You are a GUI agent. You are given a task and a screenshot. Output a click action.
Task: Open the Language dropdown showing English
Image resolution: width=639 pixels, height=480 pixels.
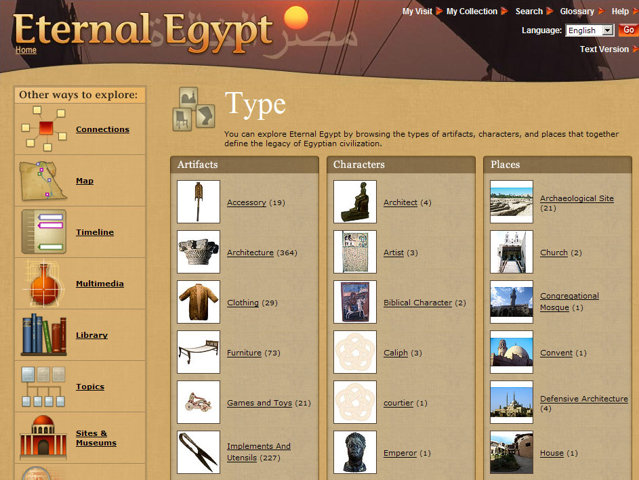[x=589, y=30]
